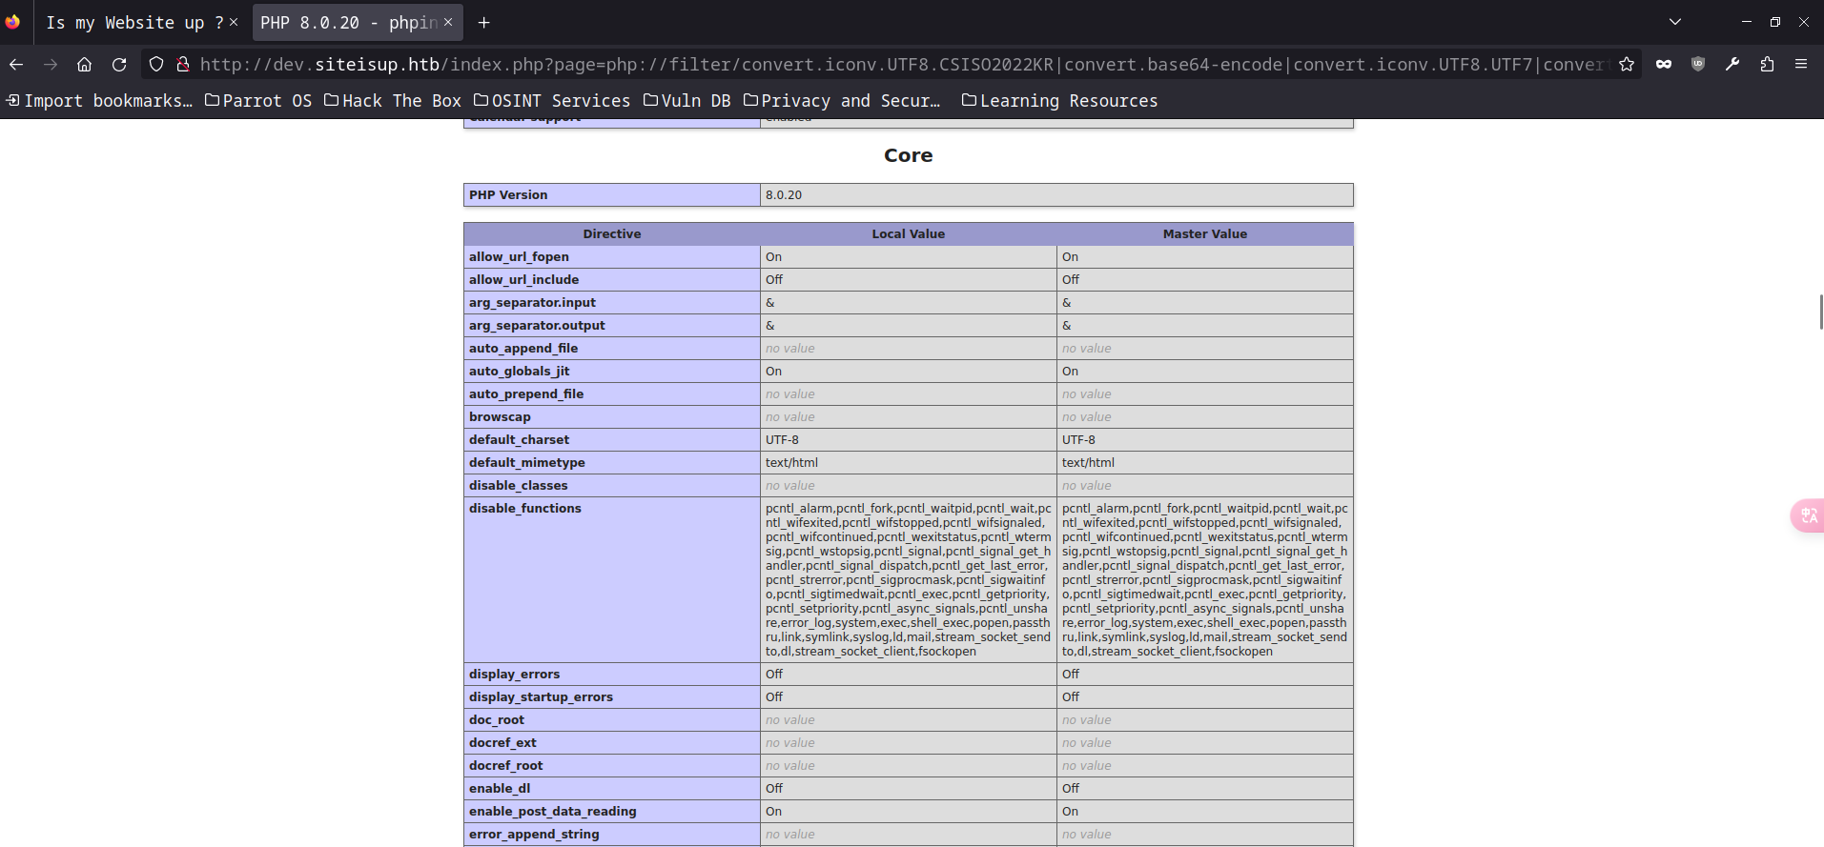
Task: Open the Vuln DB bookmark folder
Action: click(x=687, y=100)
